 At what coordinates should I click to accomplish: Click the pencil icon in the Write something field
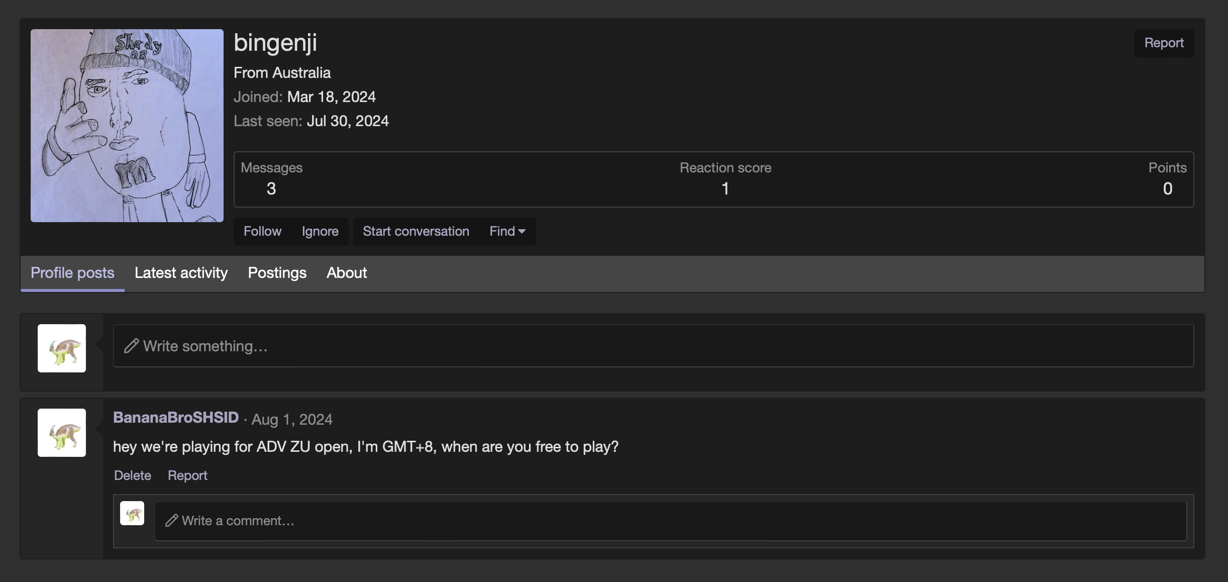(x=131, y=346)
